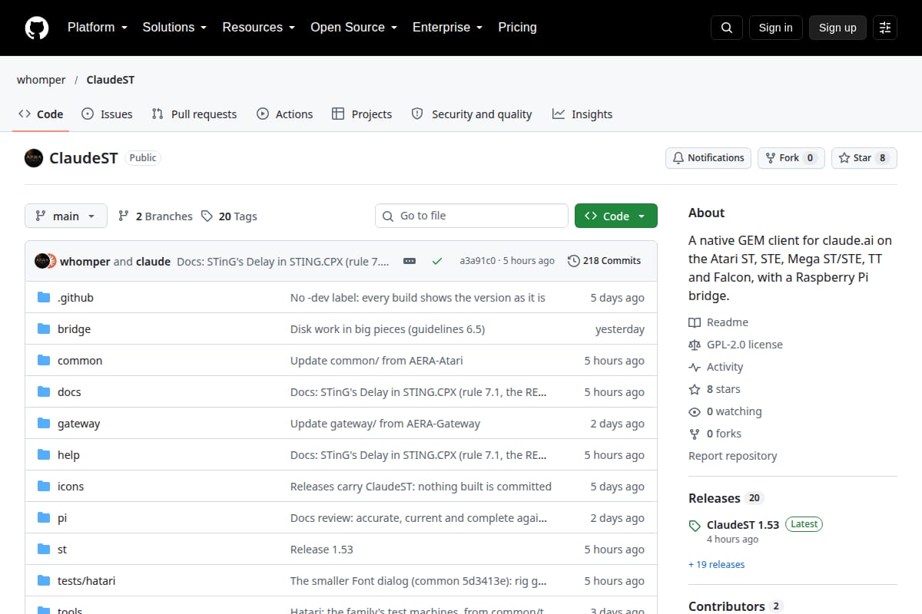Switch to the Issues tab

coord(107,114)
